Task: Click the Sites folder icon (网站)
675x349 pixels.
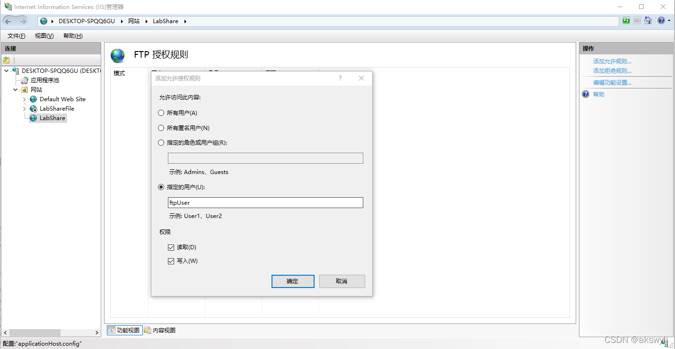Action: [25, 90]
